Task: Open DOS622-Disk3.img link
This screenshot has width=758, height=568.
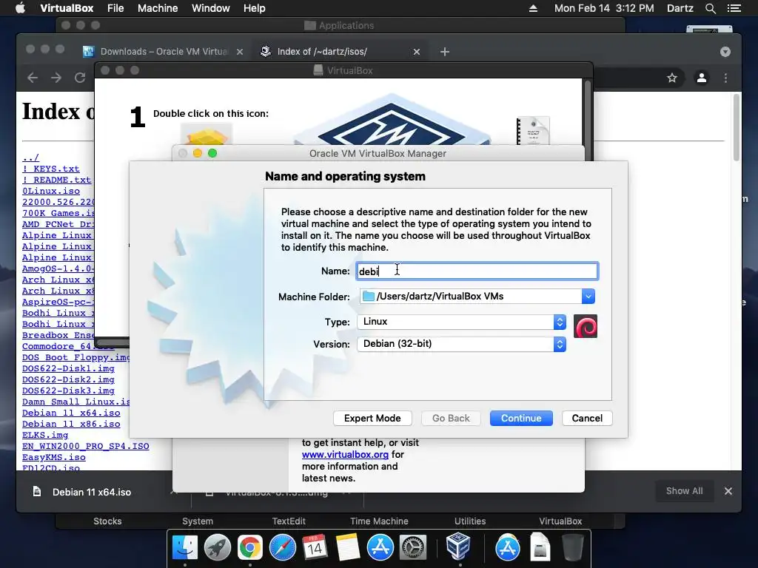Action: tap(68, 390)
